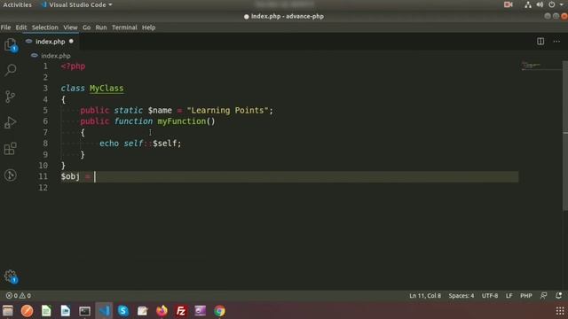
Task: Click the MyClass class name
Action: pos(106,89)
